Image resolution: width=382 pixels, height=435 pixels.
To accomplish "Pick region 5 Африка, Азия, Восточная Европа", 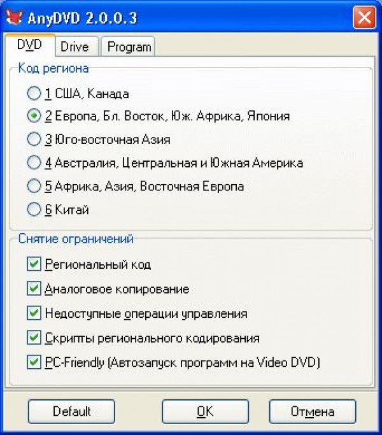I will pos(34,186).
